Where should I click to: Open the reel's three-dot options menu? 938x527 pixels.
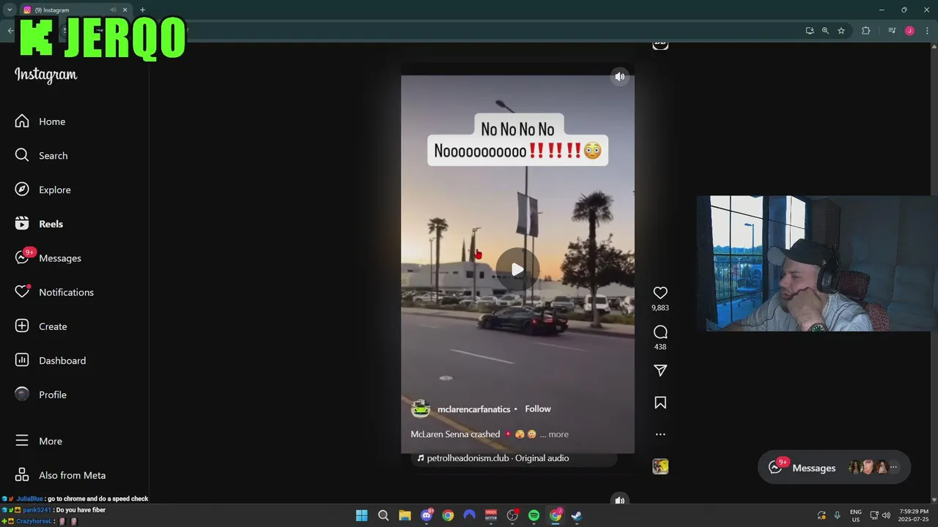pos(660,434)
